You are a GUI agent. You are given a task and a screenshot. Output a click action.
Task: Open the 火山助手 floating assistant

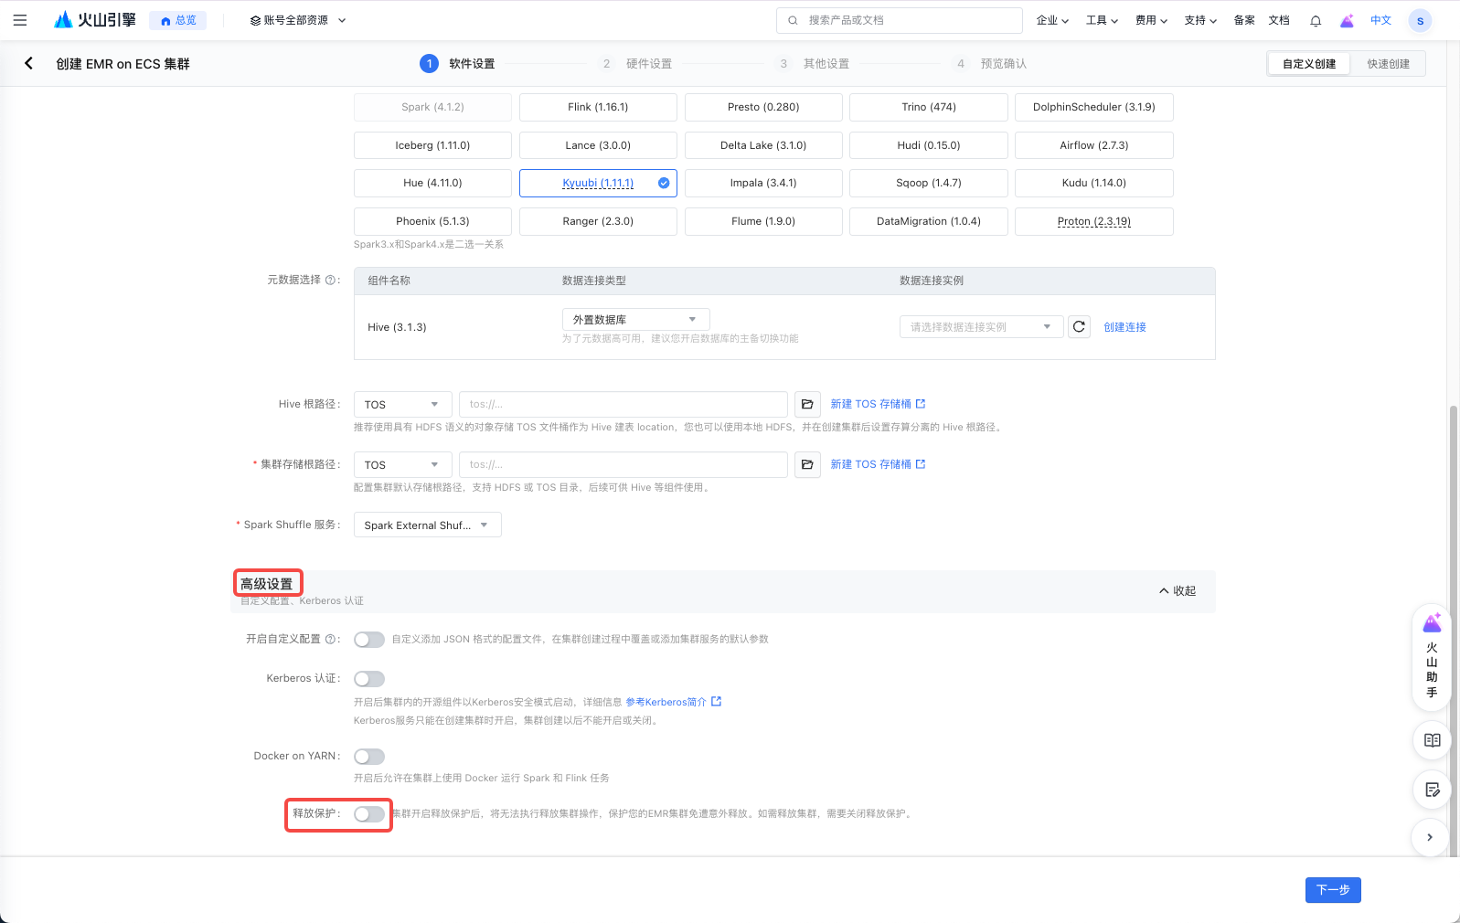pyautogui.click(x=1432, y=656)
